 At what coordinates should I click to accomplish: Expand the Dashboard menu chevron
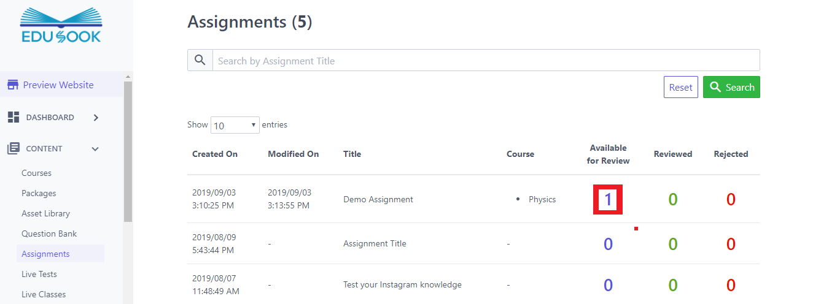pos(96,117)
